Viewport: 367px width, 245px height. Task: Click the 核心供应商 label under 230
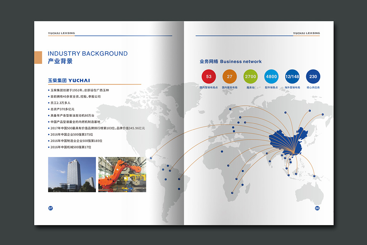(x=313, y=88)
